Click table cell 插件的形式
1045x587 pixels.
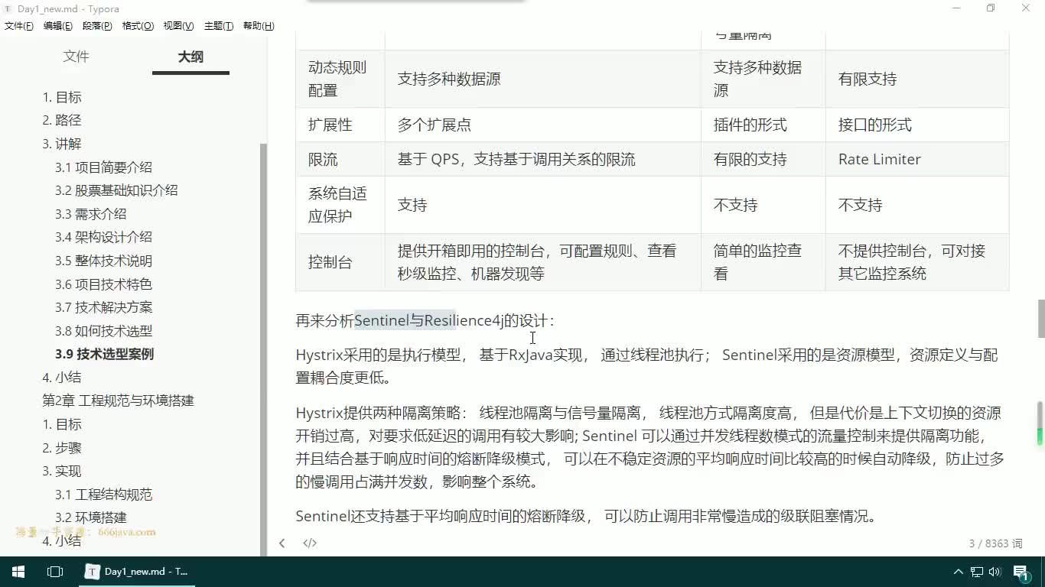click(x=763, y=125)
